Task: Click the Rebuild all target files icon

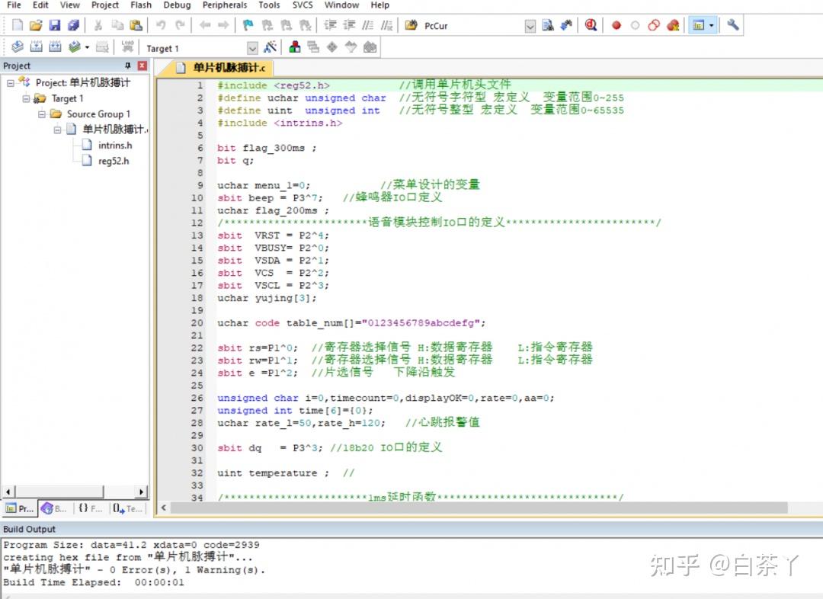Action: 55,47
